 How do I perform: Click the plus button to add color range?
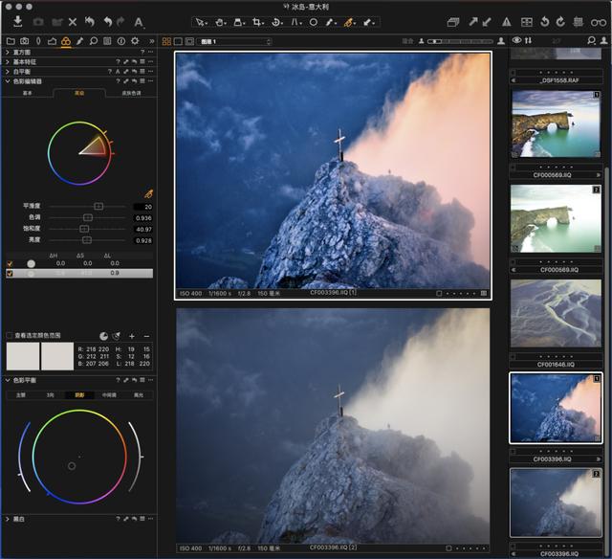pyautogui.click(x=132, y=336)
